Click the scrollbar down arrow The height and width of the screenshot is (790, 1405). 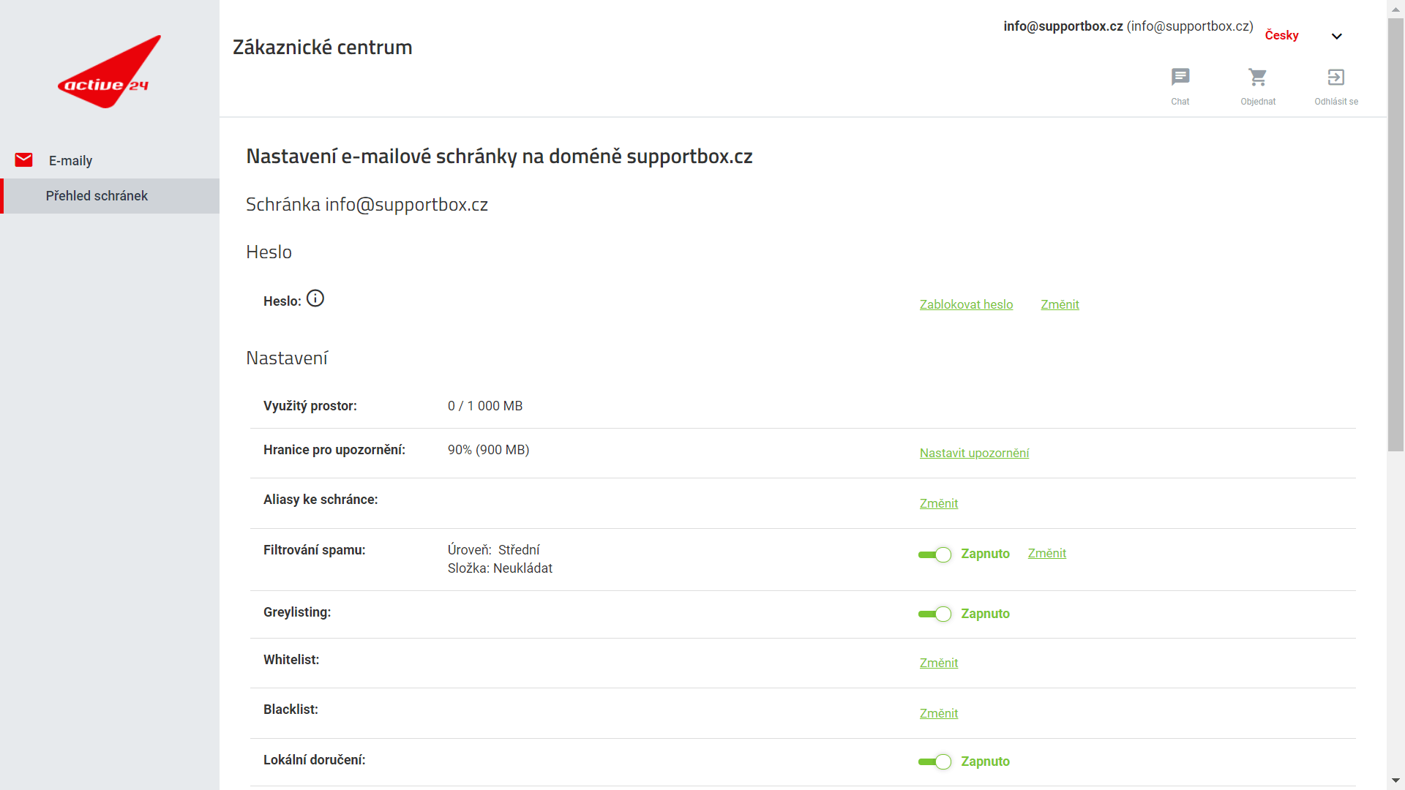click(1395, 781)
